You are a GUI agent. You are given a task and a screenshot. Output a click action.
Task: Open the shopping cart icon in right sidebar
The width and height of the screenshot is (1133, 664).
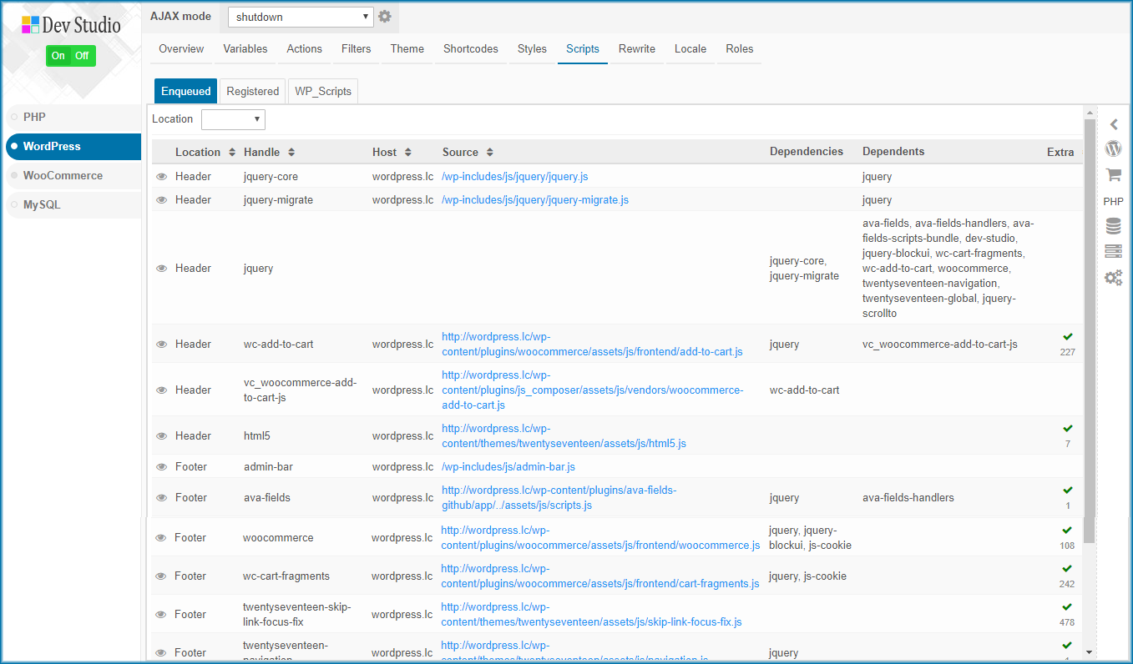tap(1113, 175)
